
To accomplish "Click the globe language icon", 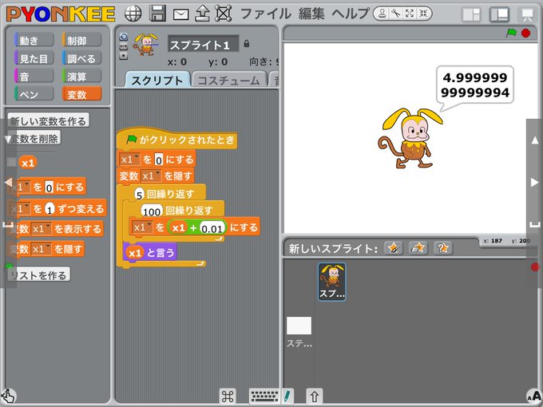I will (x=133, y=14).
